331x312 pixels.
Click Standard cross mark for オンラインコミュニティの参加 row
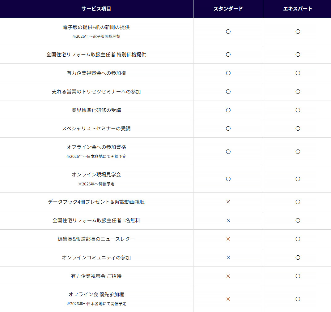(x=228, y=258)
